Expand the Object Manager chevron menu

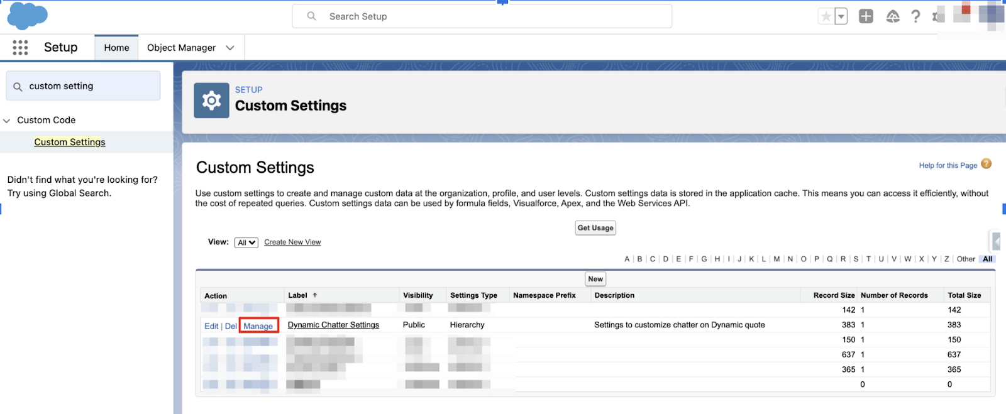pyautogui.click(x=230, y=48)
